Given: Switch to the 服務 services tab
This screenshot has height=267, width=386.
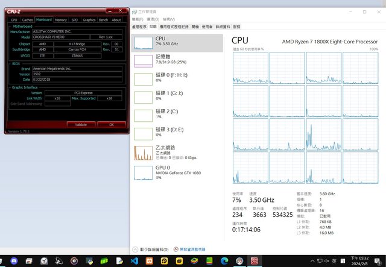Looking at the screenshot, I should tap(236, 27).
